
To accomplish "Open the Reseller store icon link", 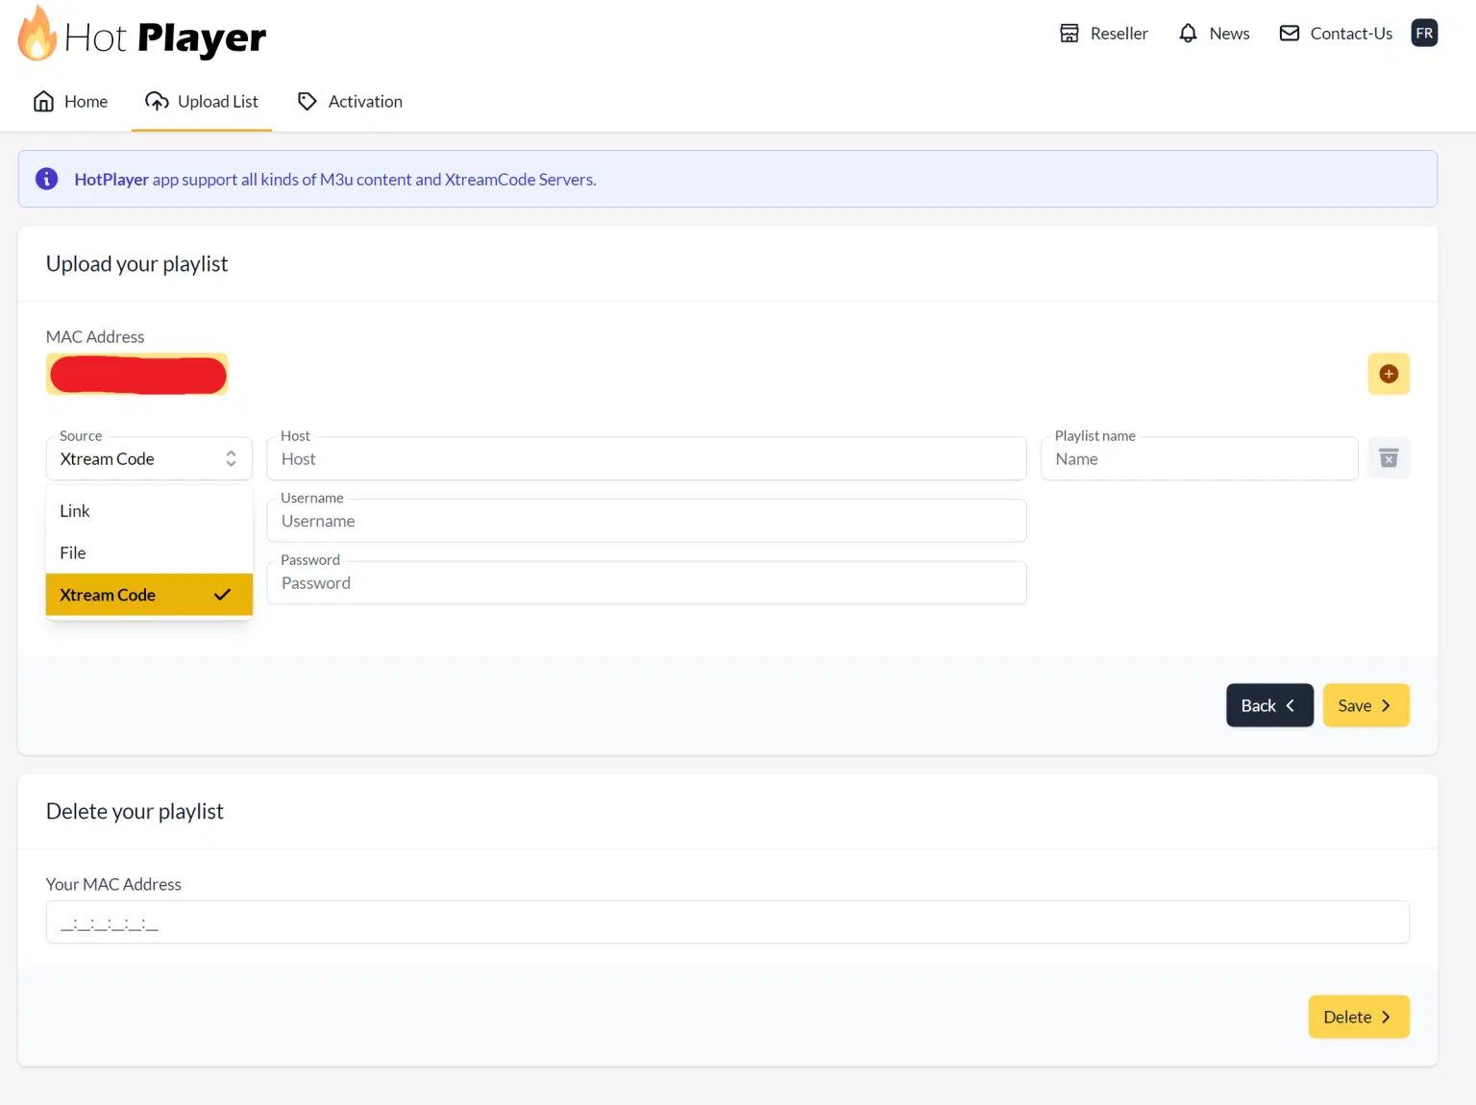I will (x=1069, y=34).
